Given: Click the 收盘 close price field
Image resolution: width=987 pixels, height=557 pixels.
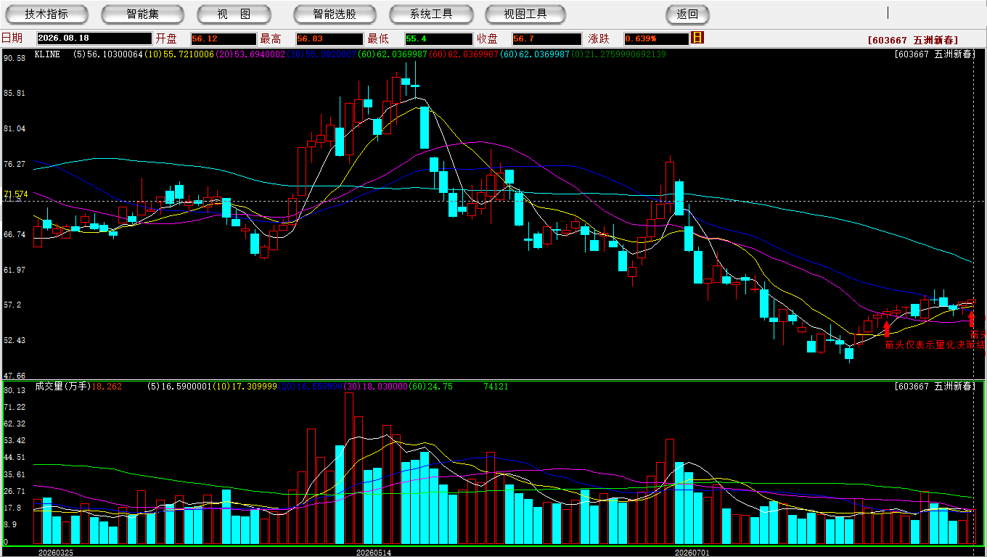Looking at the screenshot, I should point(546,38).
